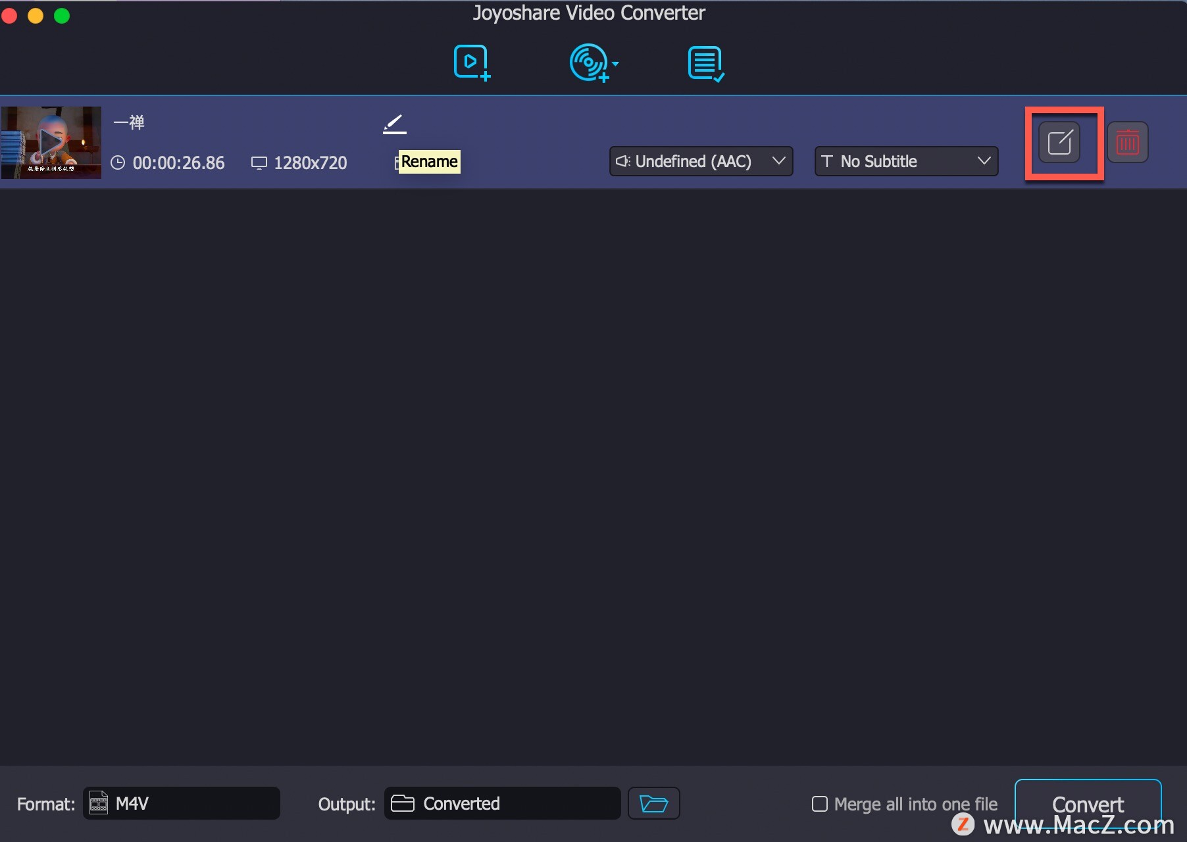Image resolution: width=1187 pixels, height=842 pixels.
Task: Click the Converted output path field
Action: [x=503, y=803]
